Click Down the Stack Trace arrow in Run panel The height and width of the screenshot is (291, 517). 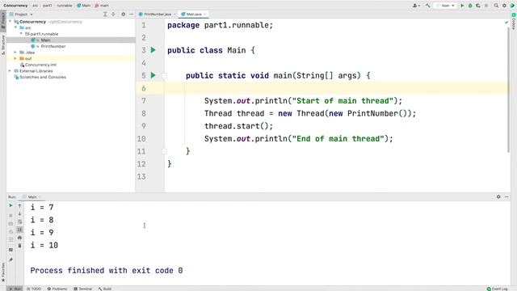tap(19, 213)
